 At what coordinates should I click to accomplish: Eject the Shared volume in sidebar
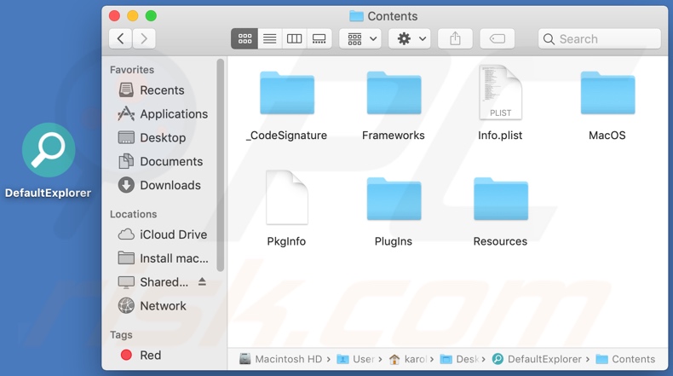tap(202, 281)
